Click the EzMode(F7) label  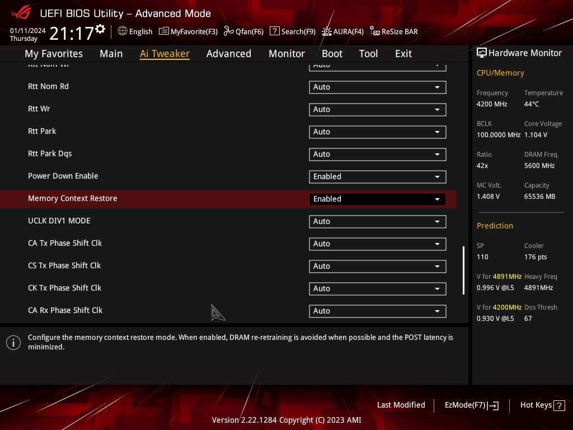(465, 405)
